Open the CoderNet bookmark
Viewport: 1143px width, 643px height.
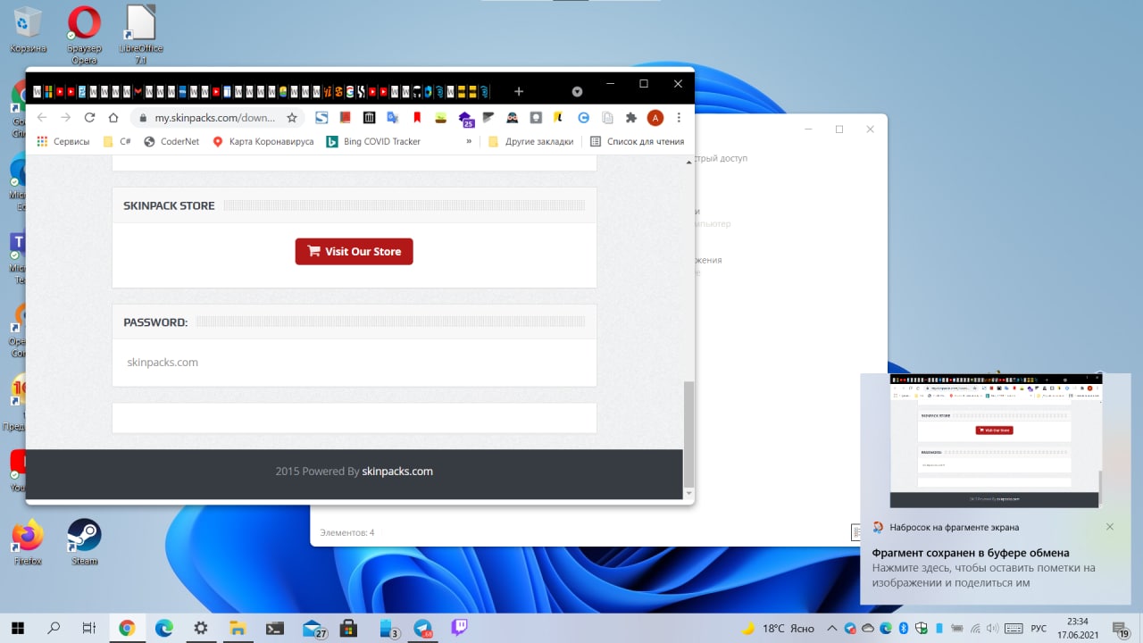[x=171, y=141]
